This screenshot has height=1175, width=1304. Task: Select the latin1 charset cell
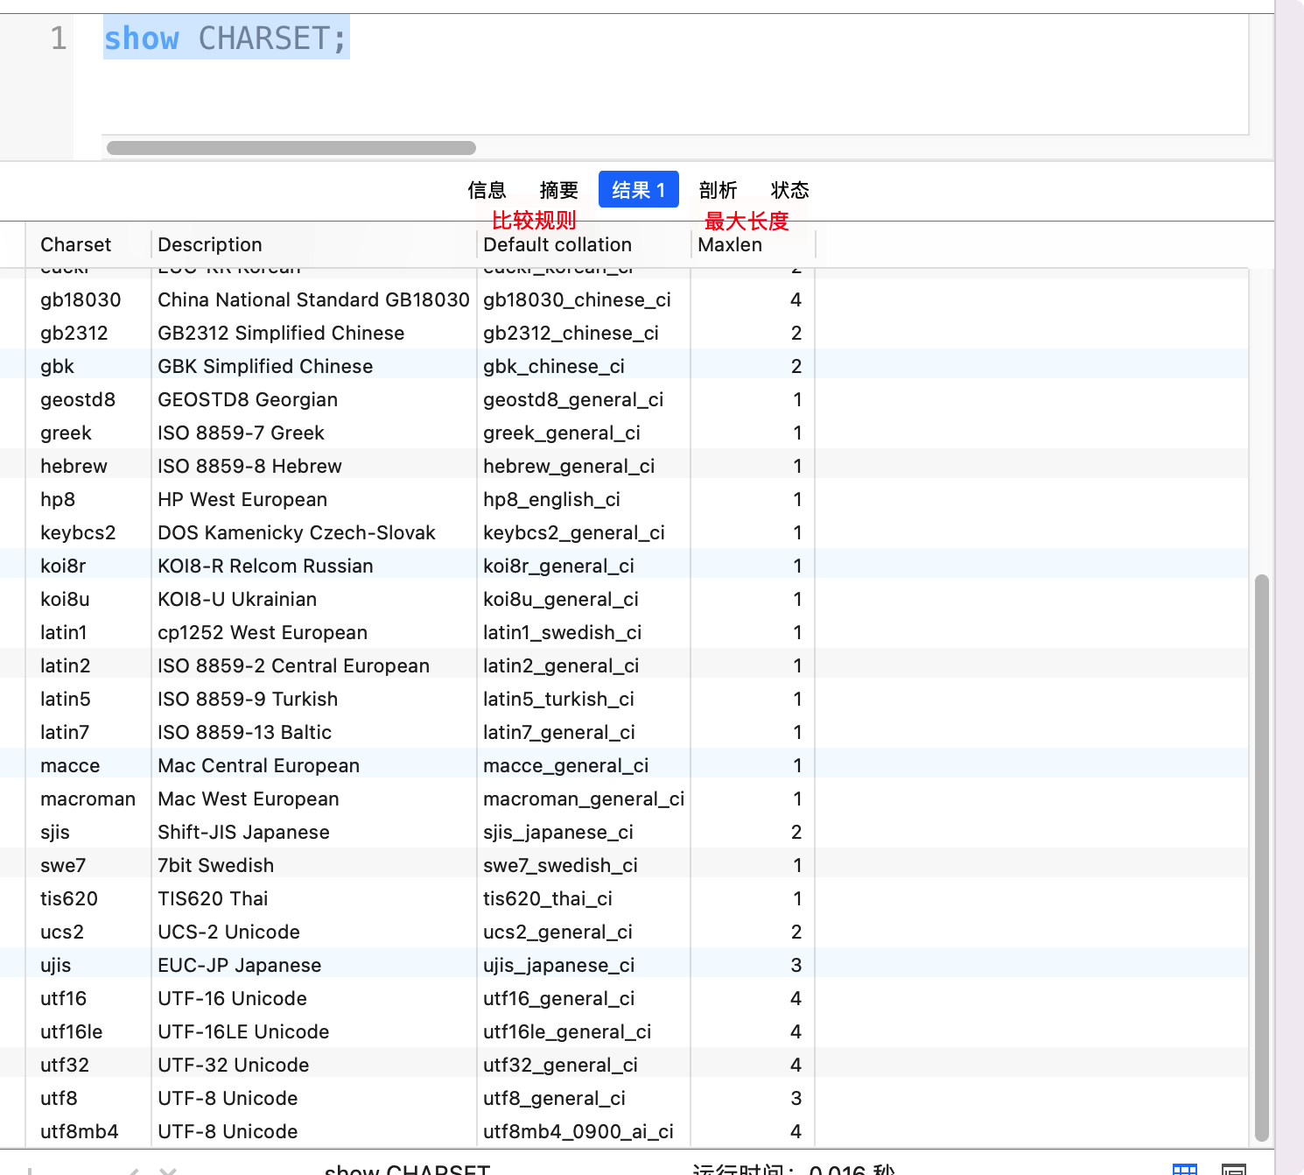[64, 632]
